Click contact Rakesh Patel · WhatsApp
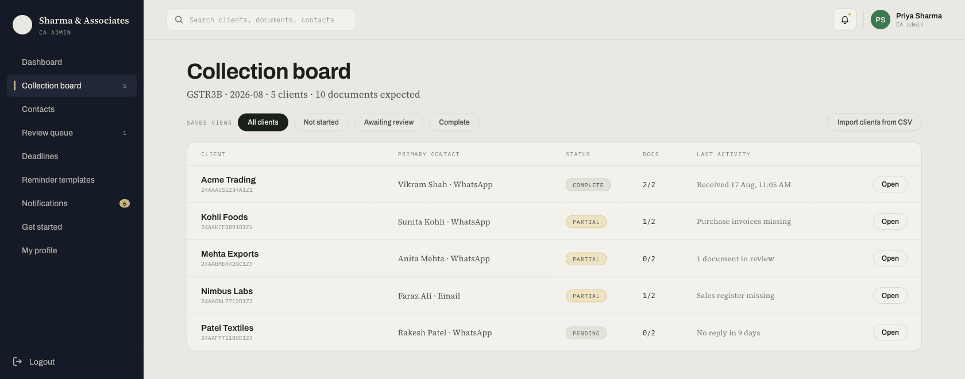The image size is (965, 379). click(x=445, y=332)
